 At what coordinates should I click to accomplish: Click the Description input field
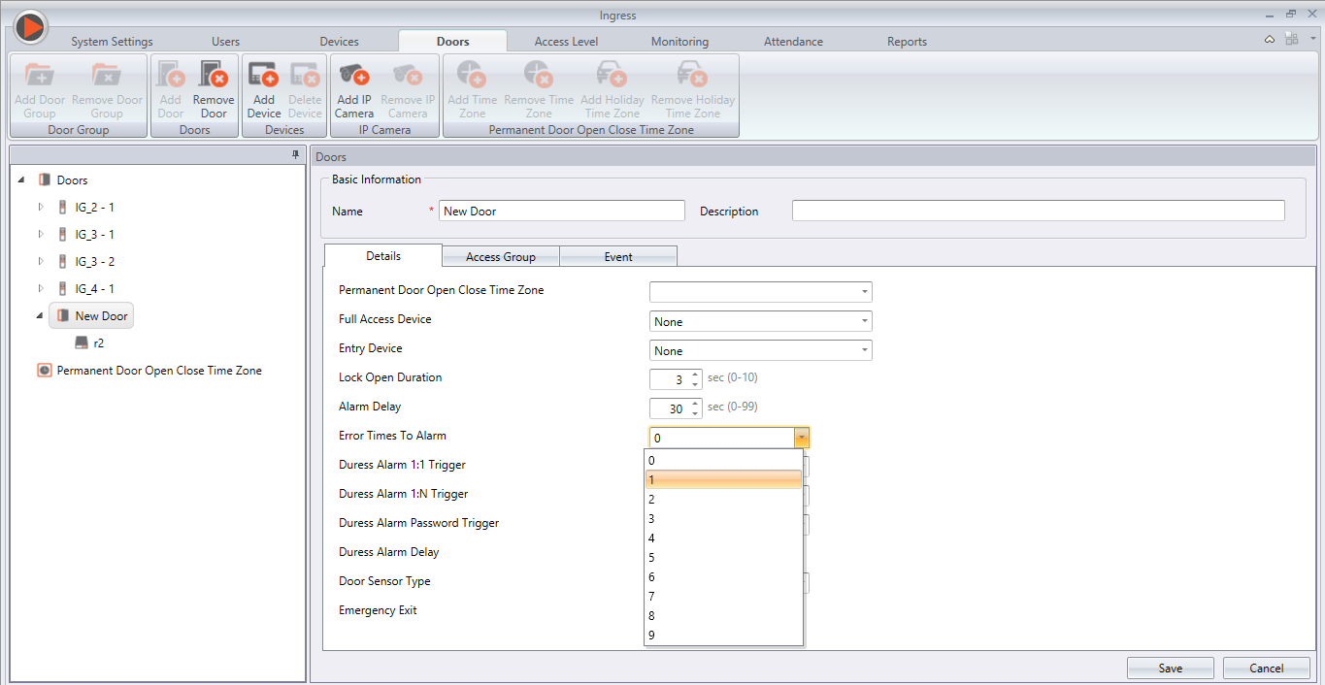click(1039, 211)
